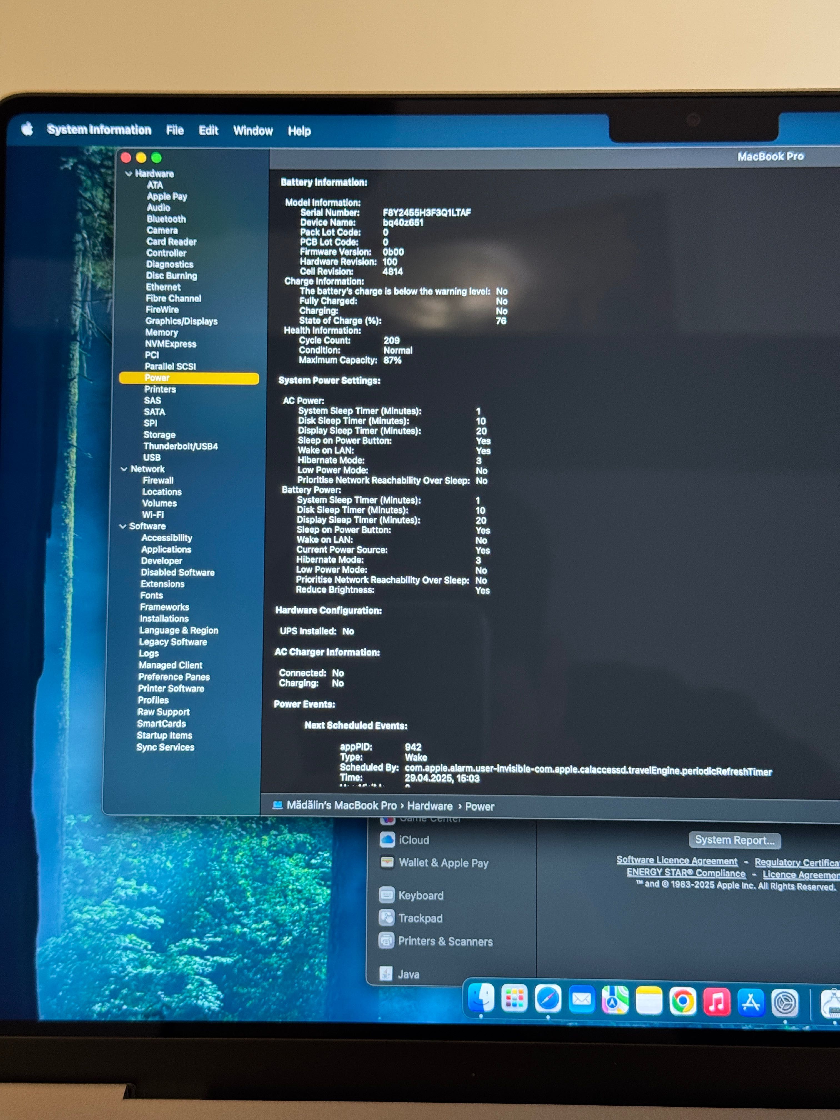Click the battery serial number value

[426, 213]
